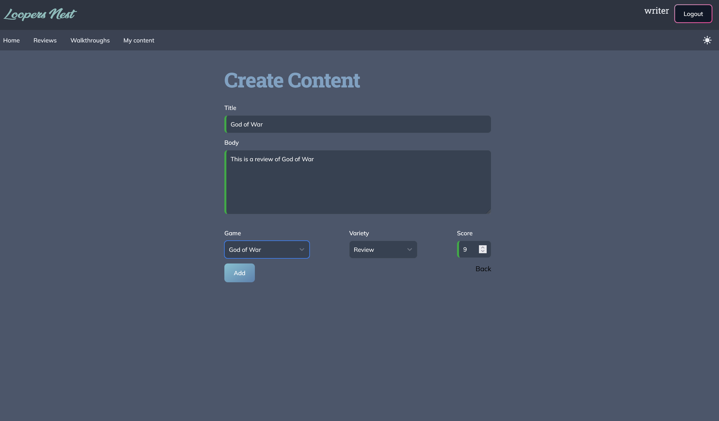Click the Variety dropdown chevron arrow
This screenshot has height=421, width=719.
pos(409,250)
